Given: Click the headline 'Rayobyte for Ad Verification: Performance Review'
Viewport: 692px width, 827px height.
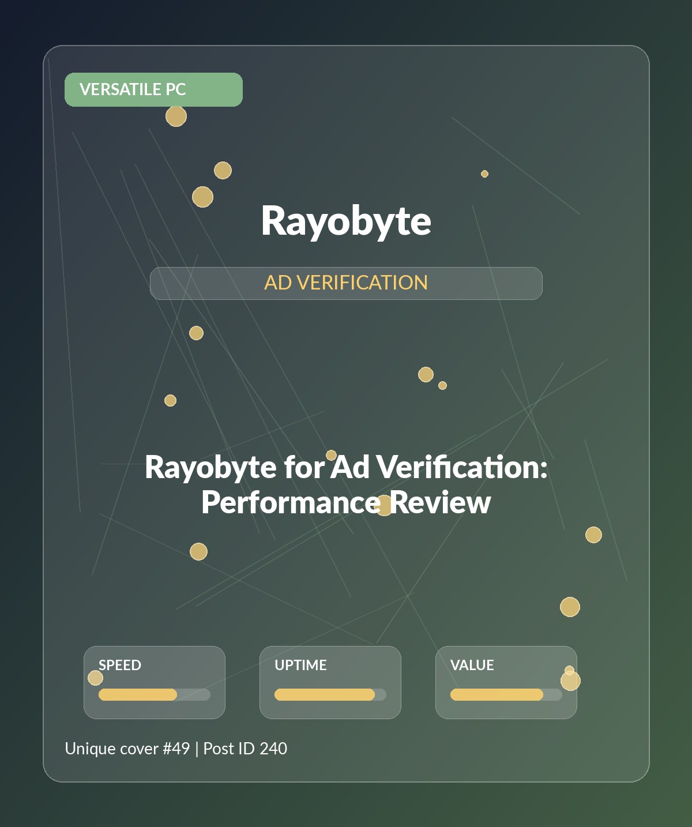Looking at the screenshot, I should (x=346, y=484).
